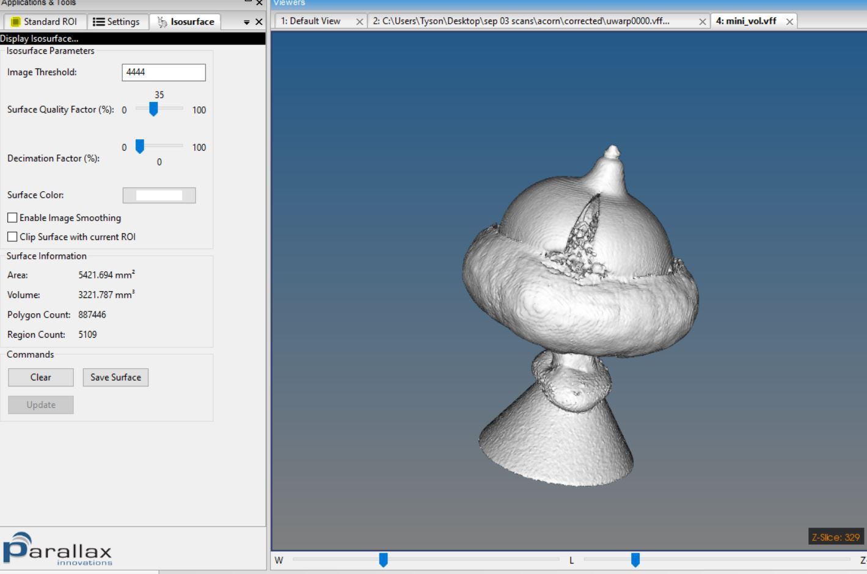This screenshot has width=867, height=574.
Task: Click the W window slider handle
Action: pyautogui.click(x=383, y=559)
